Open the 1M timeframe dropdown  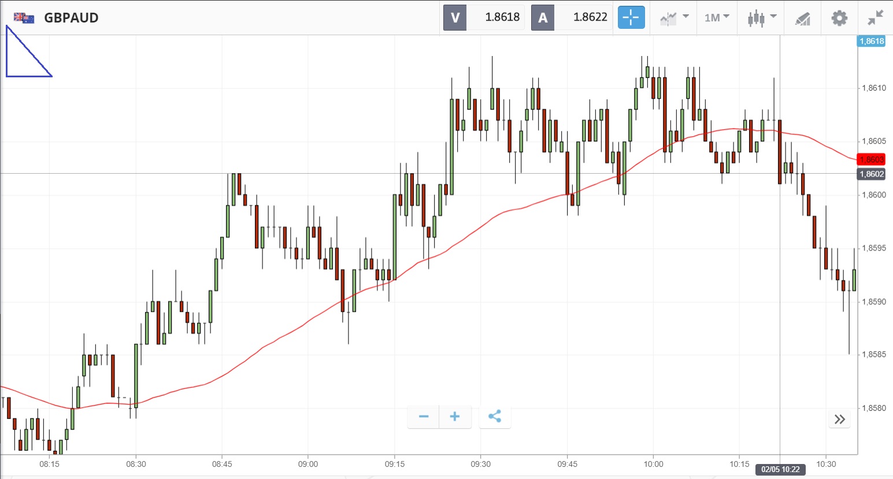click(x=717, y=18)
